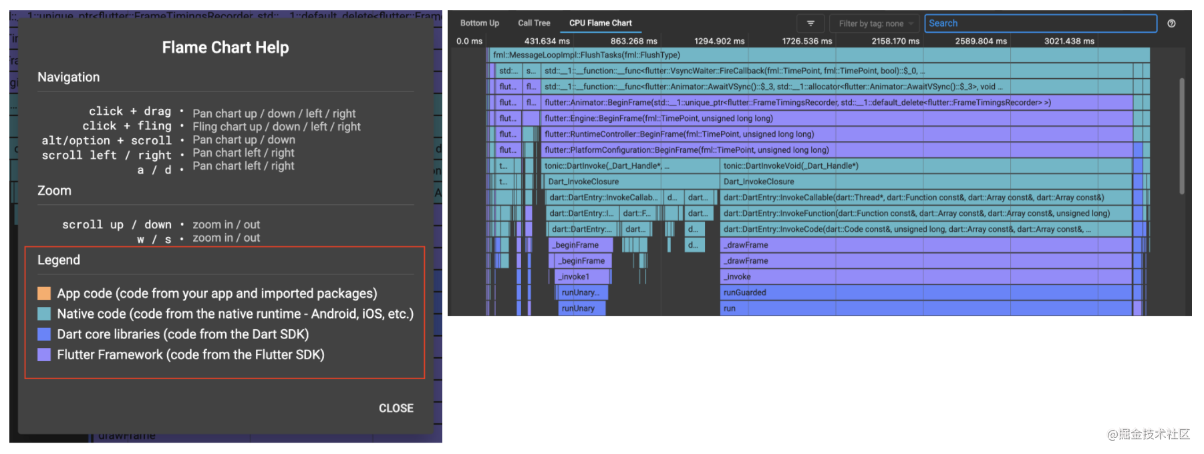Select the flutter::Animator::BeginFrame frame
Screen dimensions: 1204x454
tap(837, 102)
